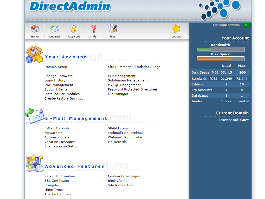View Login History
Viewport: 265px width, 199px height.
(55, 80)
